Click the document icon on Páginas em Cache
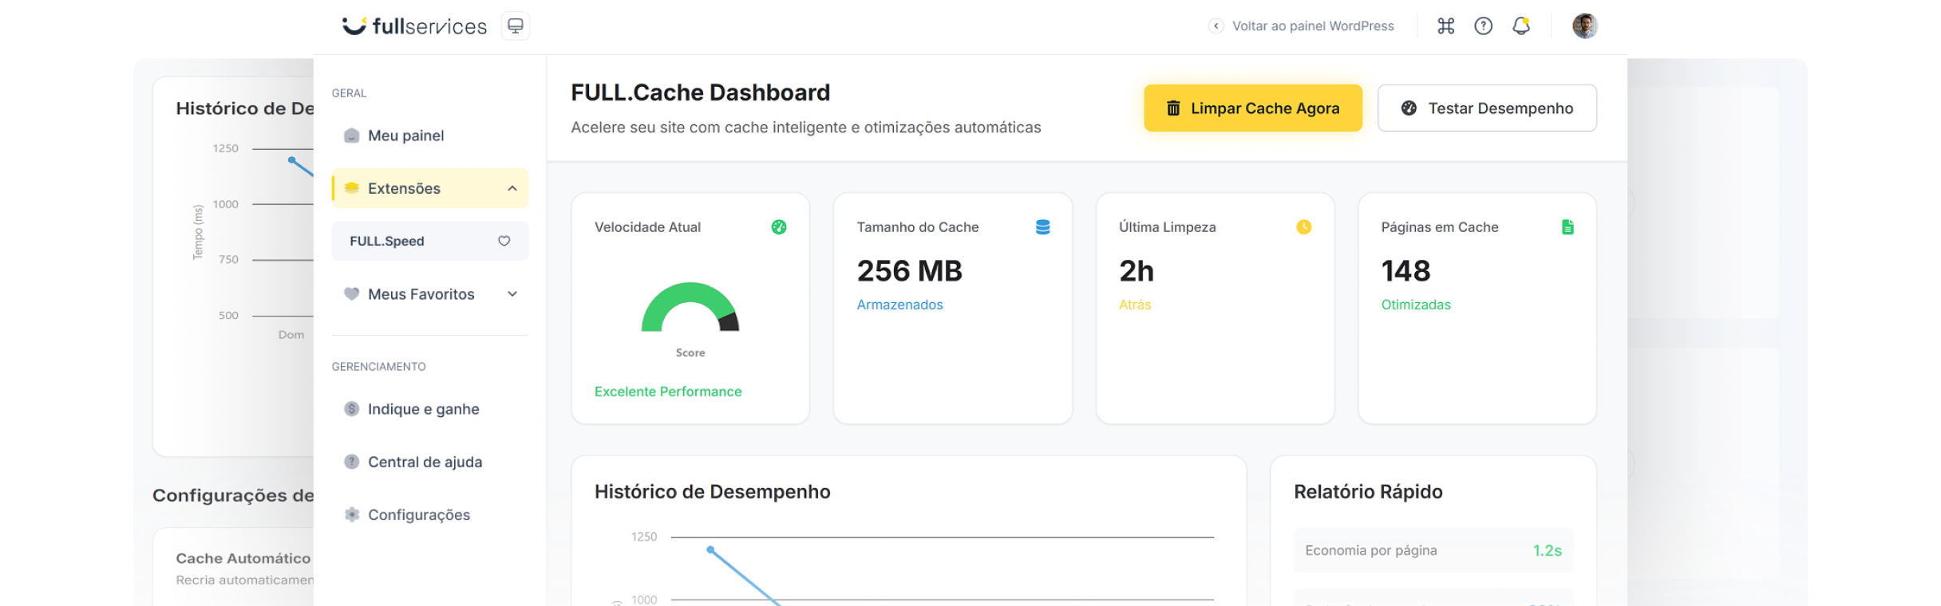Viewport: 1941px width, 606px height. click(x=1567, y=227)
